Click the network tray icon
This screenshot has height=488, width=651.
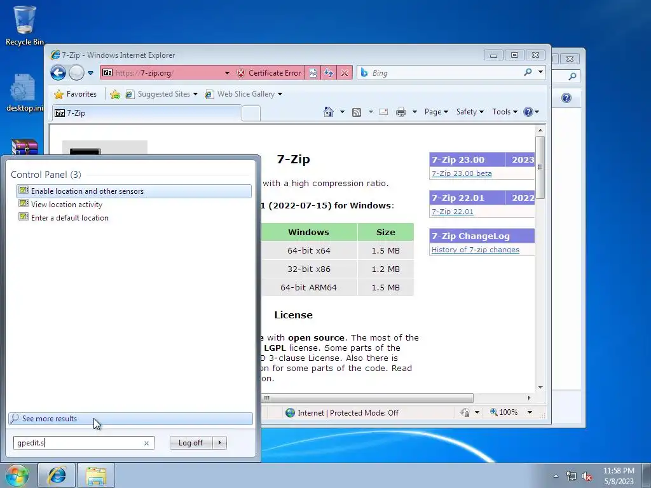pyautogui.click(x=572, y=477)
